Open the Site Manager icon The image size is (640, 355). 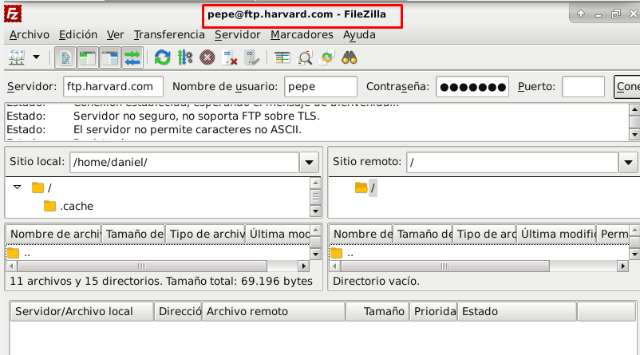tap(16, 57)
